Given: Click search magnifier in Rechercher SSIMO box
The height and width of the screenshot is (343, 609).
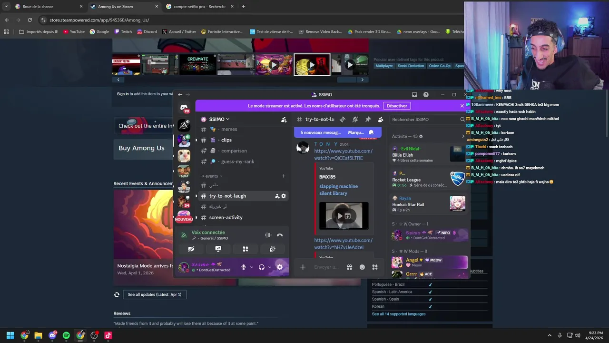Looking at the screenshot, I should (462, 120).
